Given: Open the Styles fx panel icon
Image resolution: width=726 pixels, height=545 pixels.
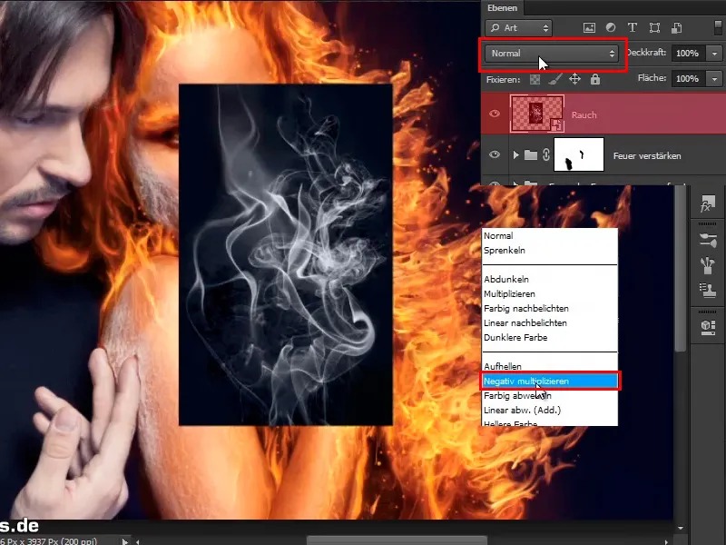Looking at the screenshot, I should pyautogui.click(x=708, y=203).
